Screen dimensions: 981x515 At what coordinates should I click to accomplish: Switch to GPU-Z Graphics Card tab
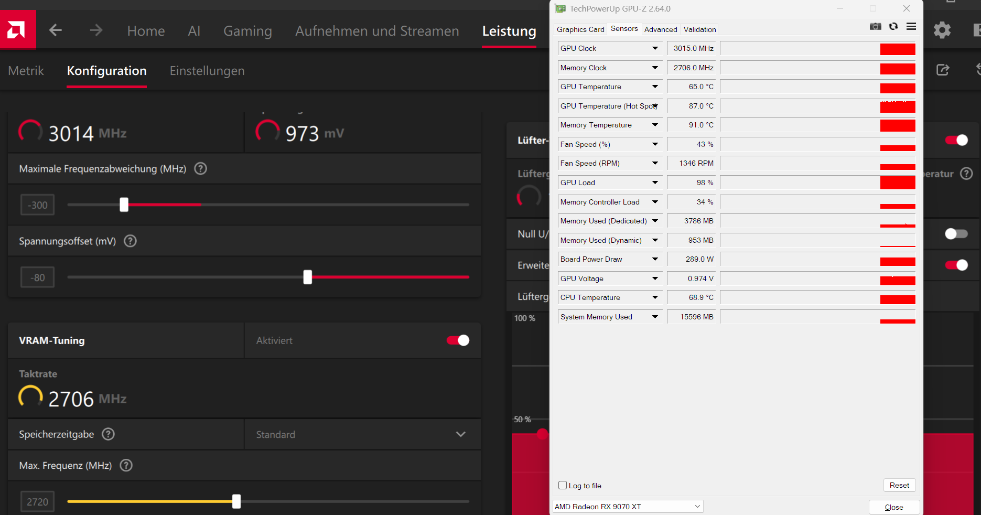click(x=580, y=29)
